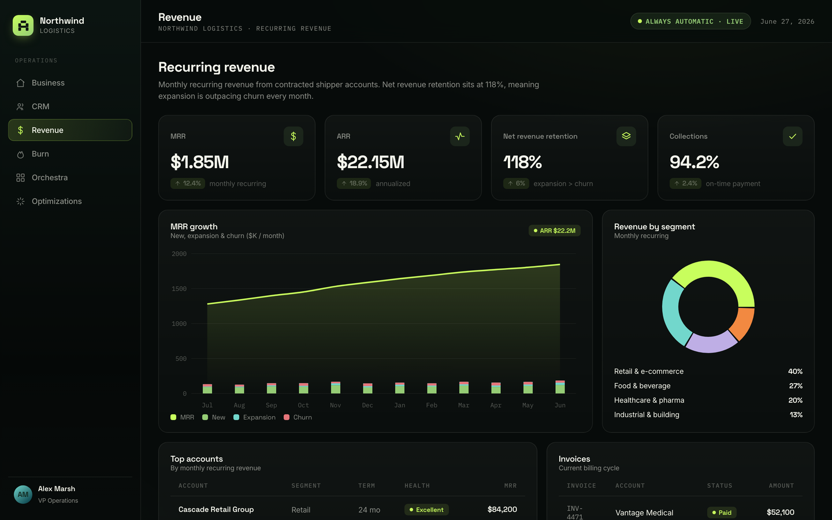
Task: Open the Orchestra sidebar item
Action: pyautogui.click(x=70, y=177)
